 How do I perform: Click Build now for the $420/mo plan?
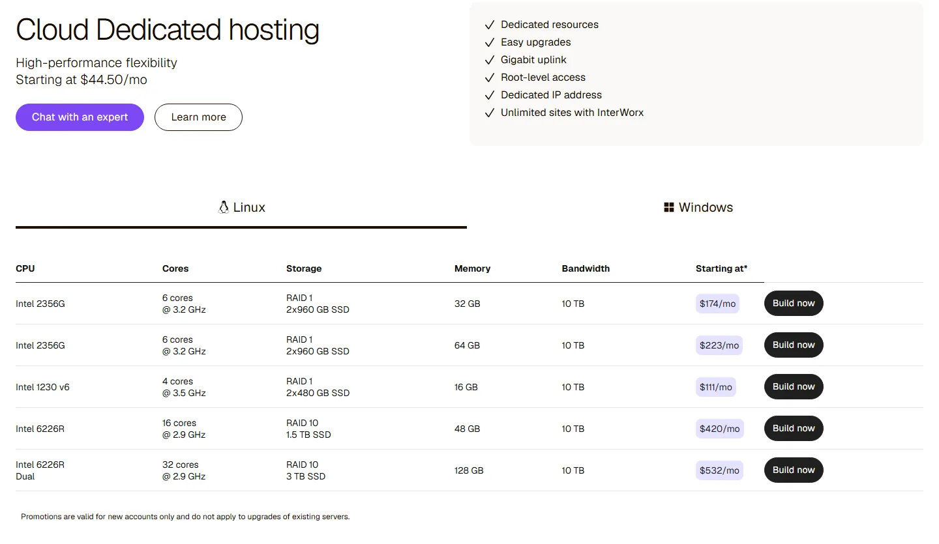click(794, 428)
